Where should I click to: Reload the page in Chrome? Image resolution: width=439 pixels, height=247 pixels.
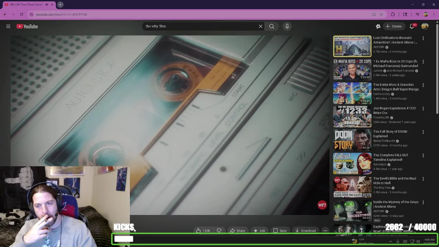click(21, 14)
